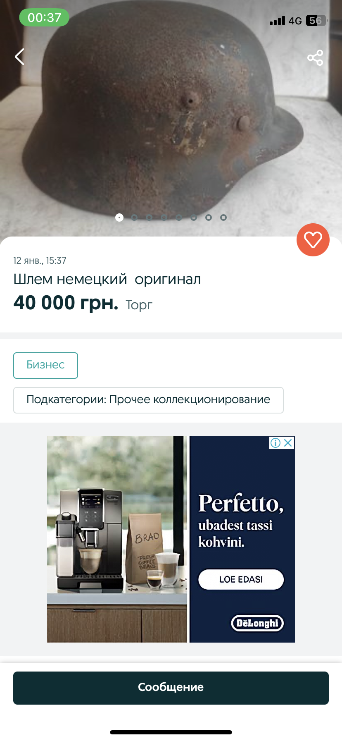Tap the battery indicator in status bar
The image size is (342, 741).
point(316,21)
